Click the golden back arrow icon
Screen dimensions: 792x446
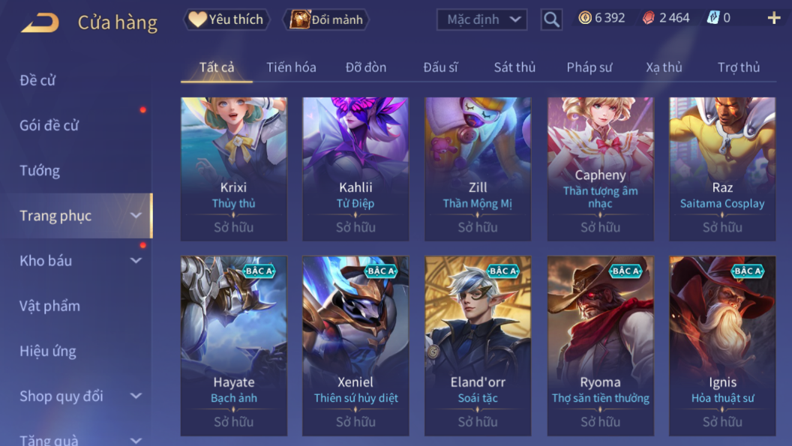tap(40, 22)
